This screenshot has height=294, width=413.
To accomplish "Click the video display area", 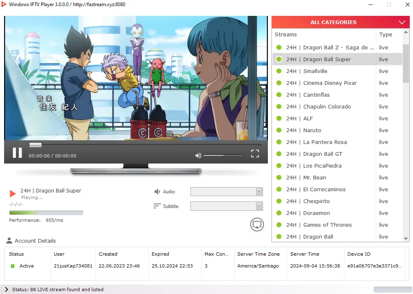I will point(136,78).
